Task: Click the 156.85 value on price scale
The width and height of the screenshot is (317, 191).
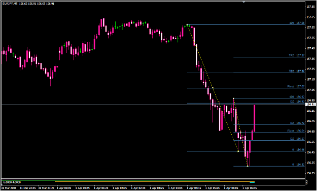Action: click(311, 111)
